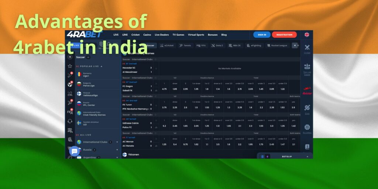This screenshot has height=189, width=378.
Task: Open Romania Liga I league
Action: [x=98, y=75]
